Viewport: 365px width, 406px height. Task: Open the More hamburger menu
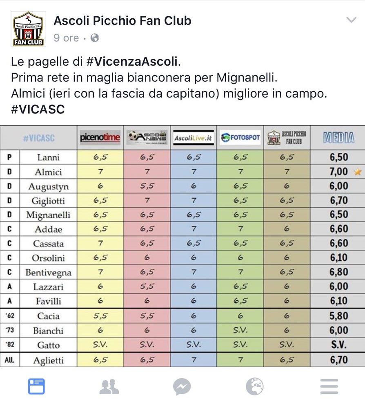point(329,386)
